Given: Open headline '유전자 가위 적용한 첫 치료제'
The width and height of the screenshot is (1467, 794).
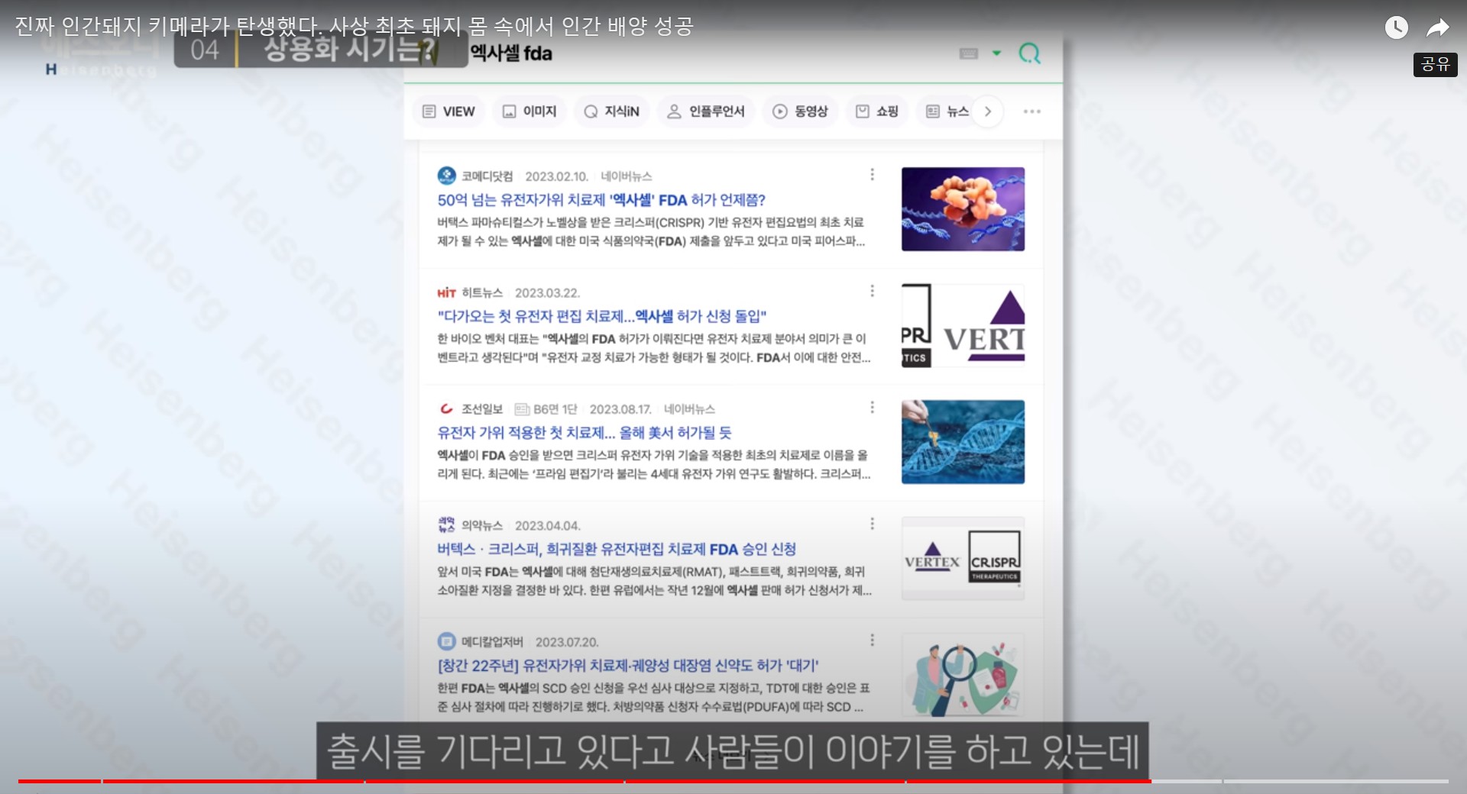Looking at the screenshot, I should 585,433.
